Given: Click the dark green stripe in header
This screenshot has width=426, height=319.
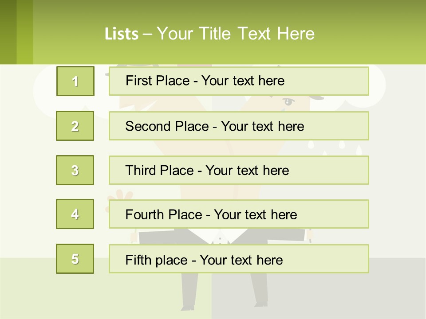Looking at the screenshot, I should coord(8,32).
